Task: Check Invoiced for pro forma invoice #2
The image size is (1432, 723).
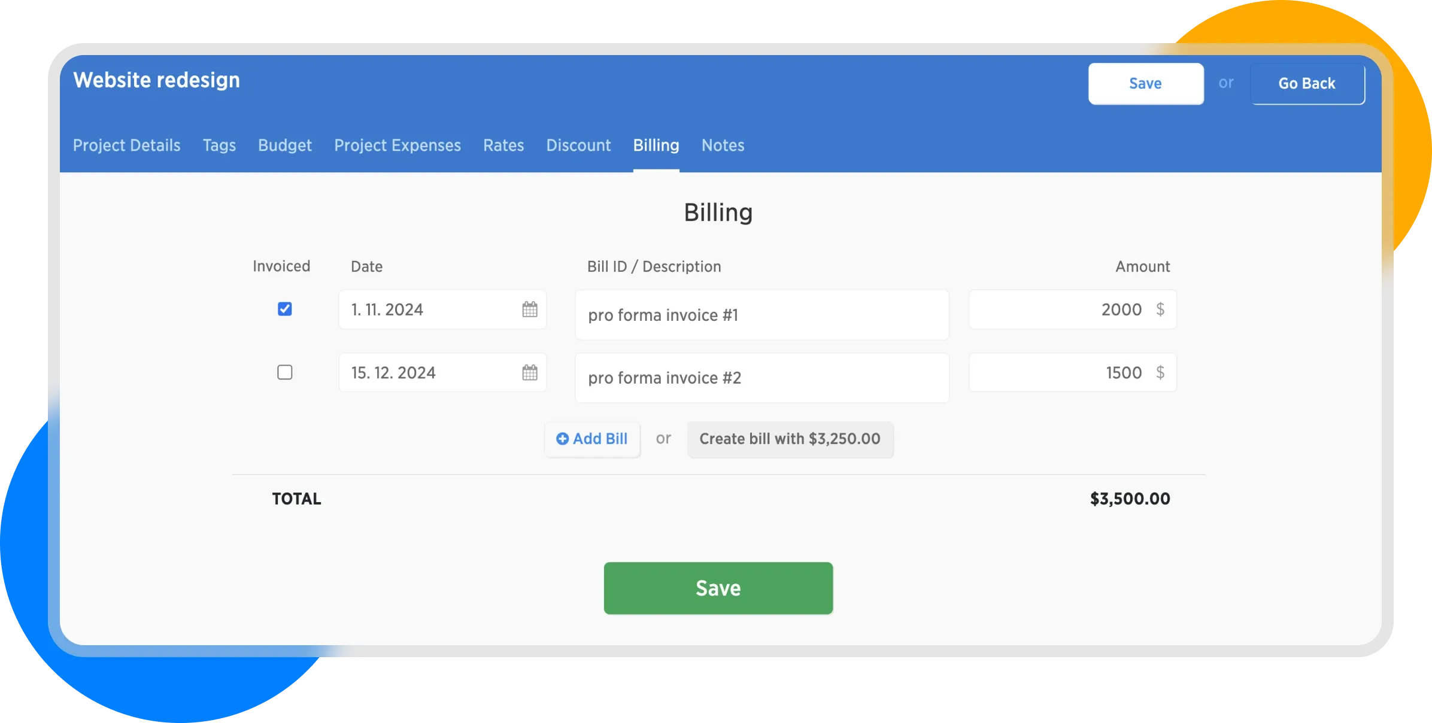Action: point(285,372)
